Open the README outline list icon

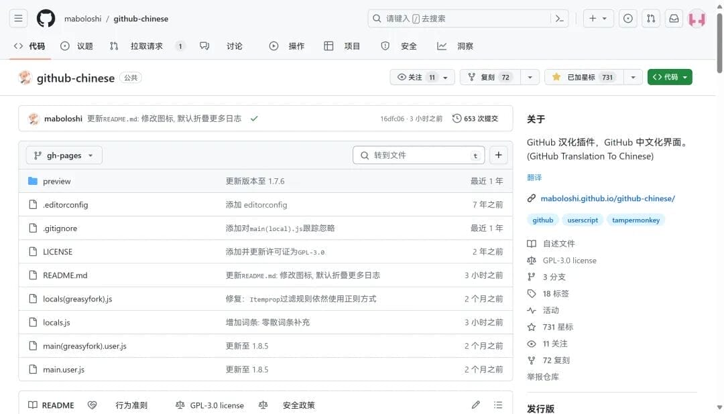(497, 405)
